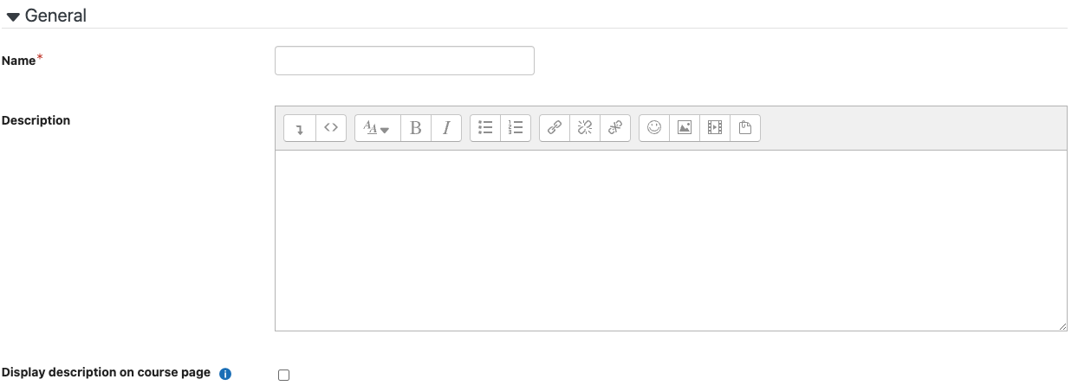Screen dimensions: 1091x392
Task: Toggle the prevent automatic linking icon
Action: [615, 128]
